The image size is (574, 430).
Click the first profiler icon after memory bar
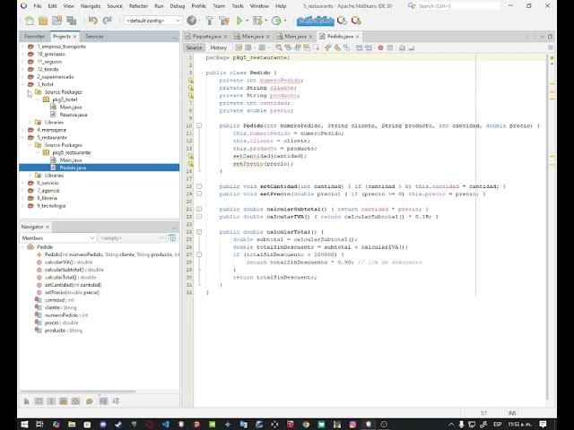click(342, 21)
